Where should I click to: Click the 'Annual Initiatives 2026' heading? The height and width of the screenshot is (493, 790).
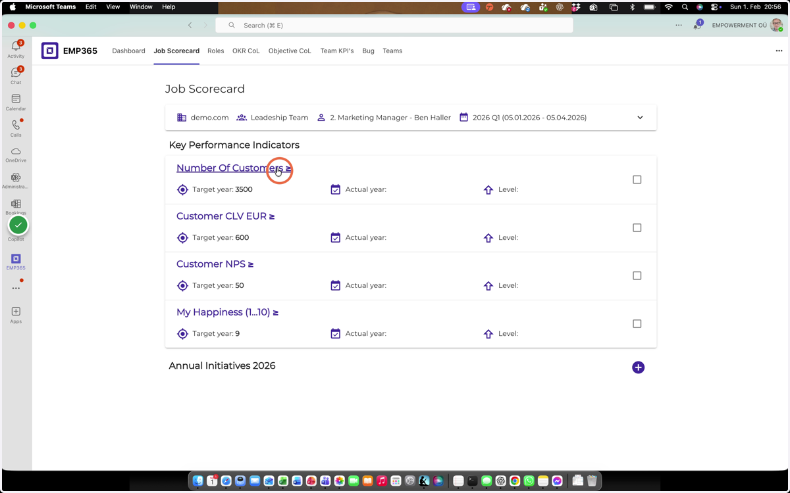(x=222, y=365)
